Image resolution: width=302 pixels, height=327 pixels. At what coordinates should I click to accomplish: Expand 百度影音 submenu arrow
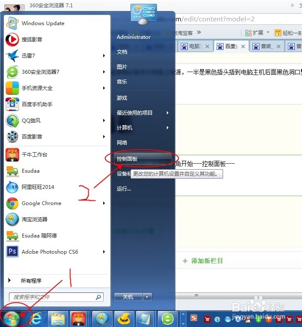coord(104,136)
